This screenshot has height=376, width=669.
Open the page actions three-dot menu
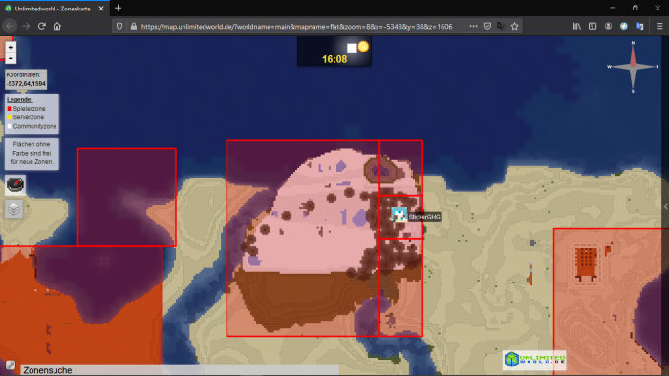(473, 26)
